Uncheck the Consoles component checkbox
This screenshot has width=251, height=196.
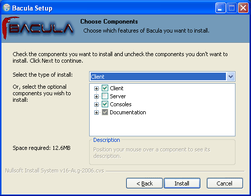coord(105,104)
